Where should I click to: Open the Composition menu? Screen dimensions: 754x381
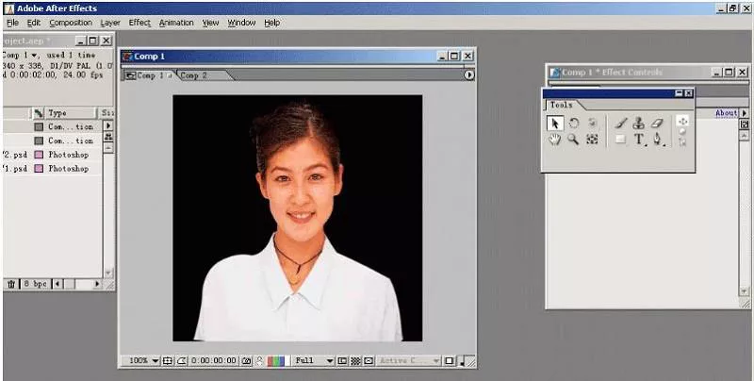click(x=71, y=22)
